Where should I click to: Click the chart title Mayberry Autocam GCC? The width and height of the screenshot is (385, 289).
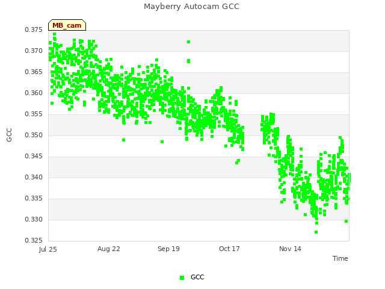click(x=191, y=7)
